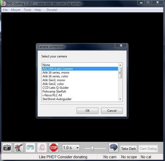Click the camera list scrollbar thumb
Screen dimensions: 165x161
click(x=120, y=73)
